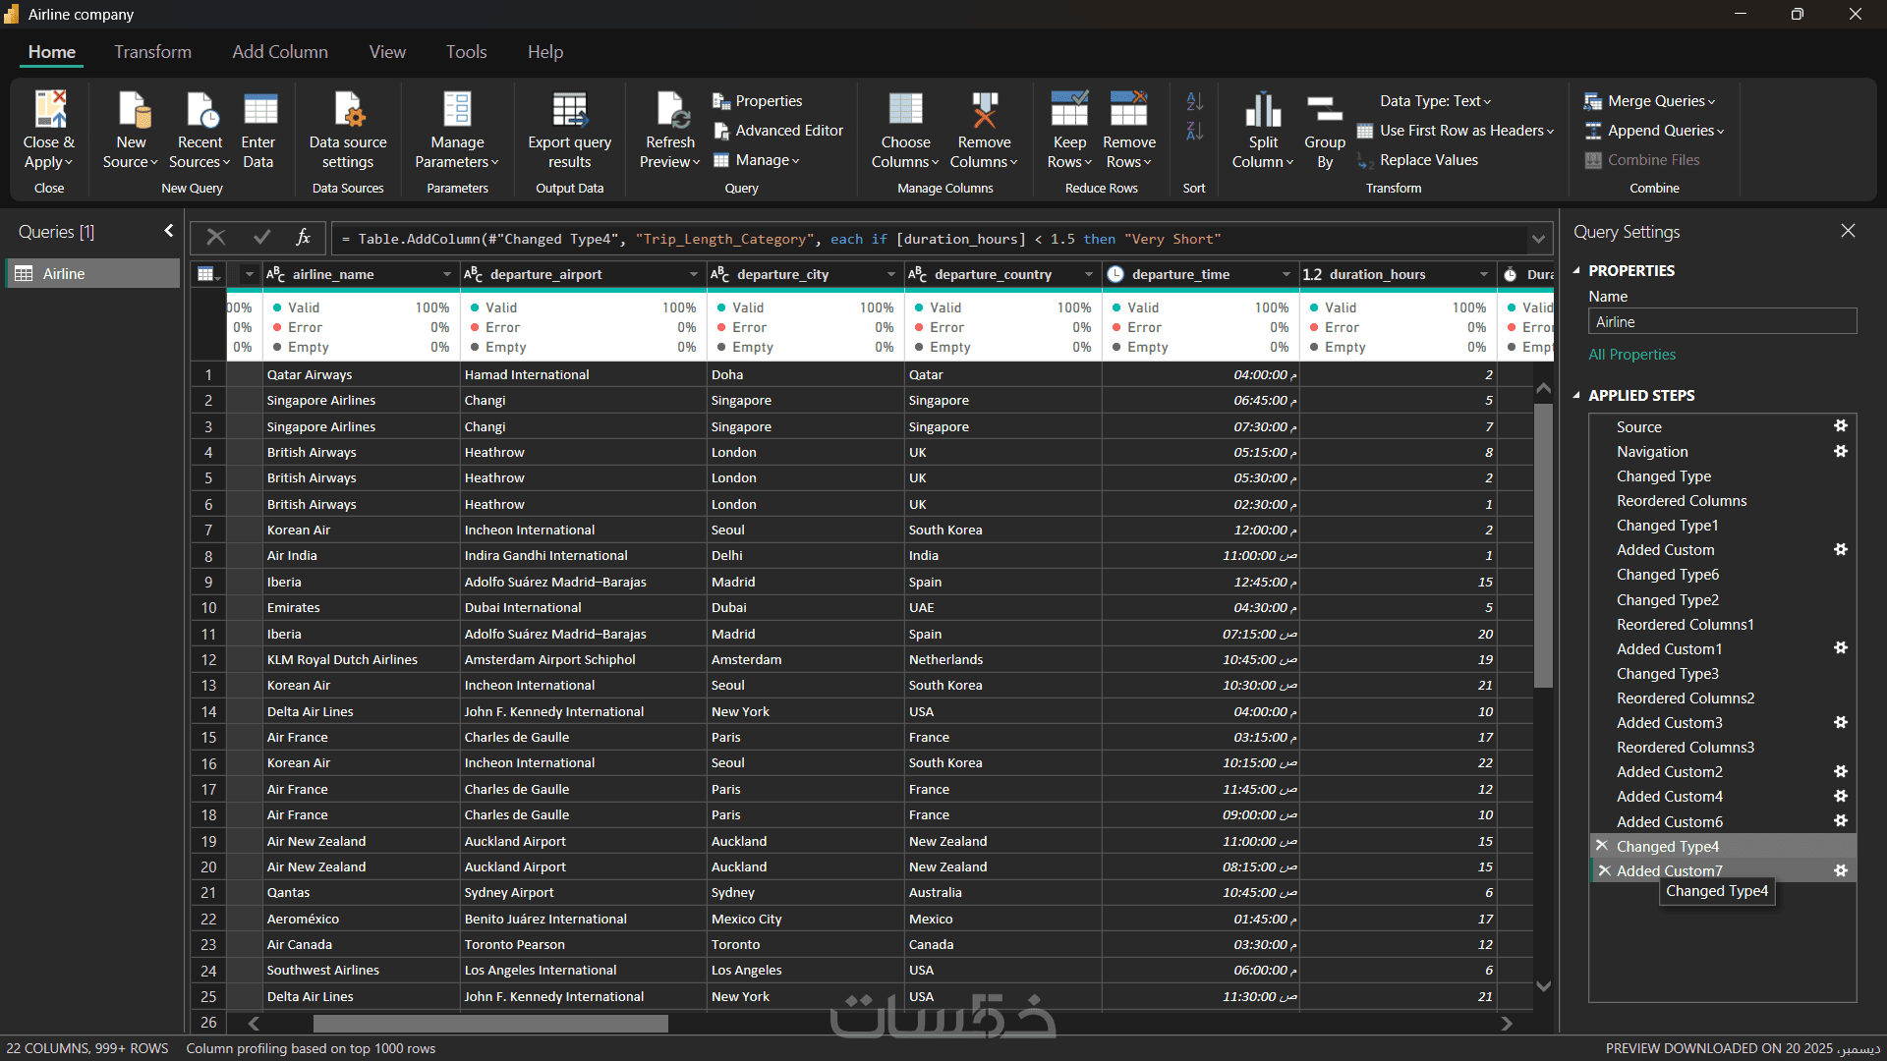Click the Group By icon
The image size is (1887, 1061).
click(x=1324, y=110)
